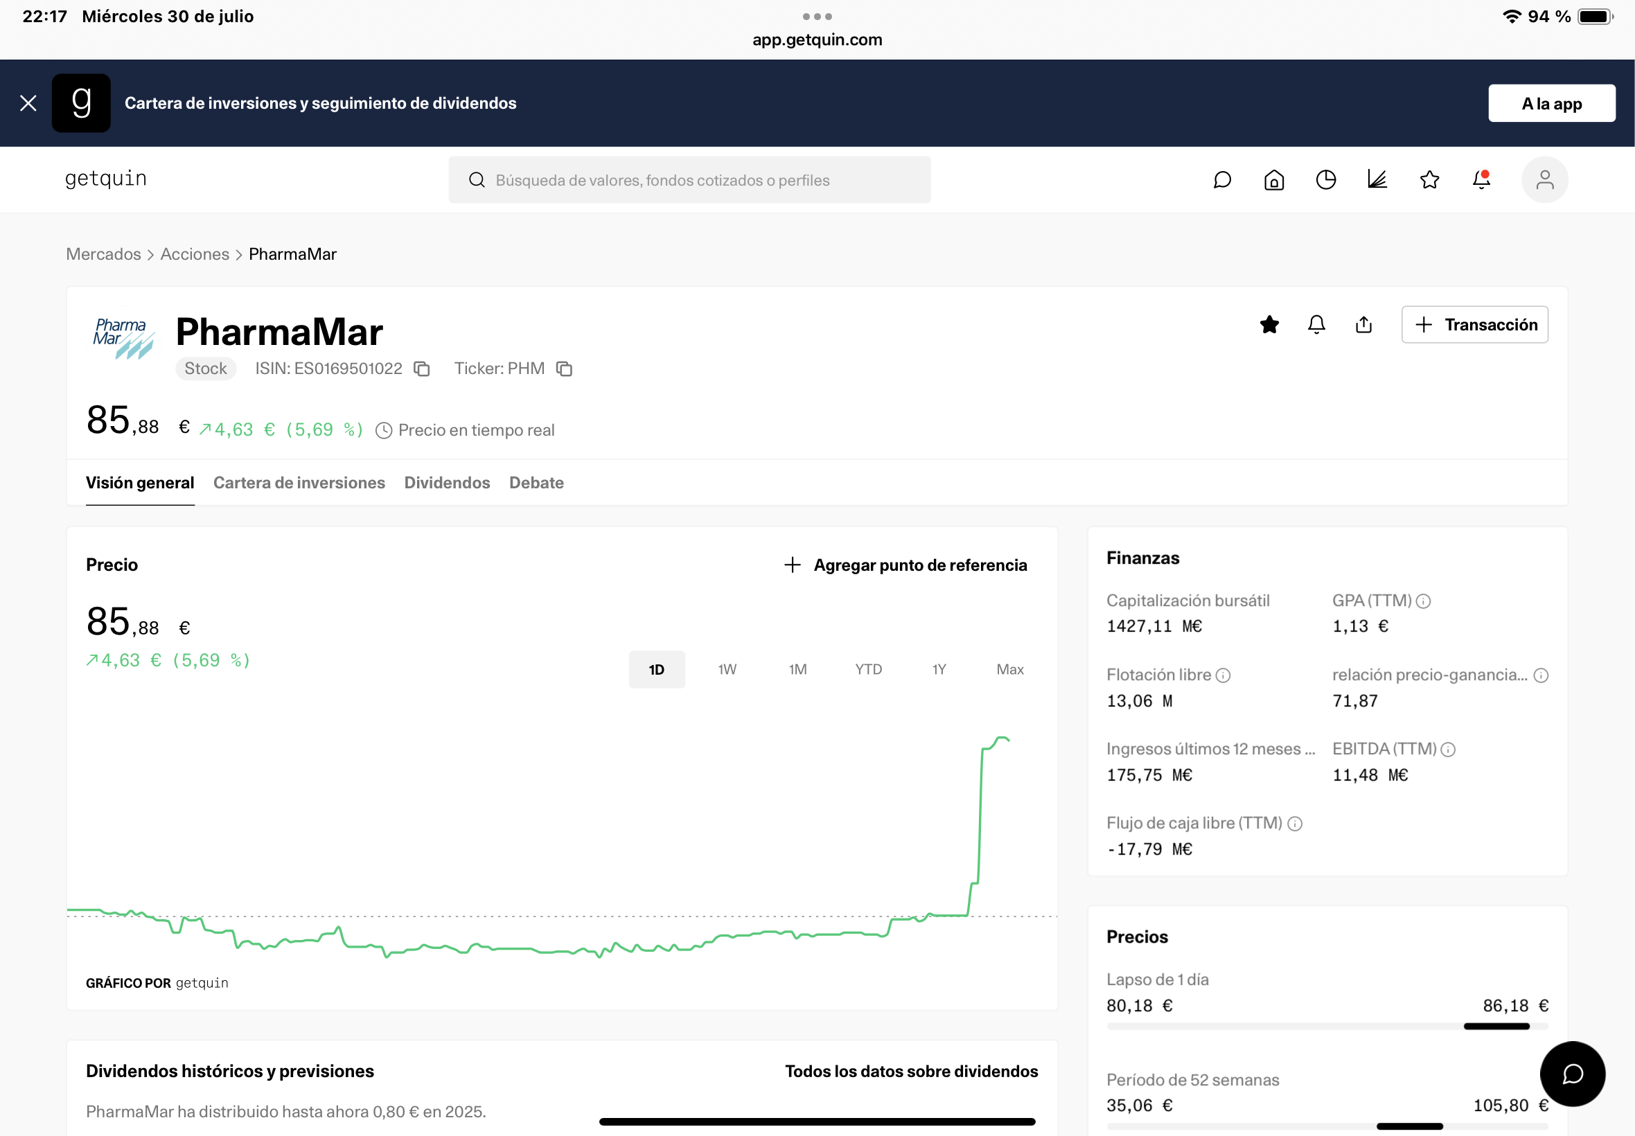The height and width of the screenshot is (1136, 1635).
Task: Switch to the Dividendos tab
Action: pyautogui.click(x=447, y=483)
